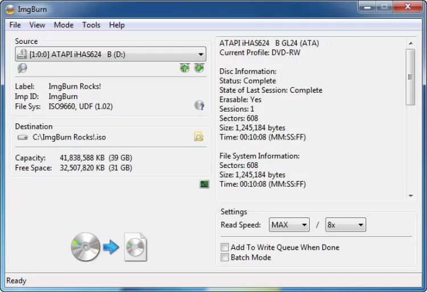
Task: Browse for destination file with folder icon
Action: coord(198,137)
